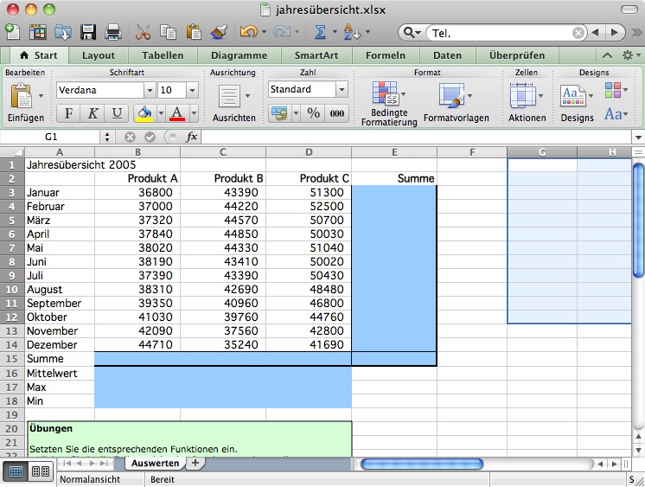The width and height of the screenshot is (645, 487).
Task: Switch to the Formeln ribbon tab
Action: pyautogui.click(x=385, y=55)
